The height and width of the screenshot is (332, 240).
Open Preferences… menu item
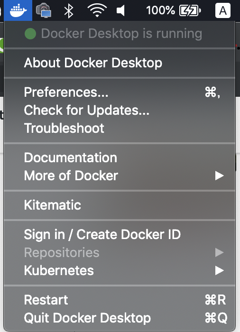(x=120, y=92)
